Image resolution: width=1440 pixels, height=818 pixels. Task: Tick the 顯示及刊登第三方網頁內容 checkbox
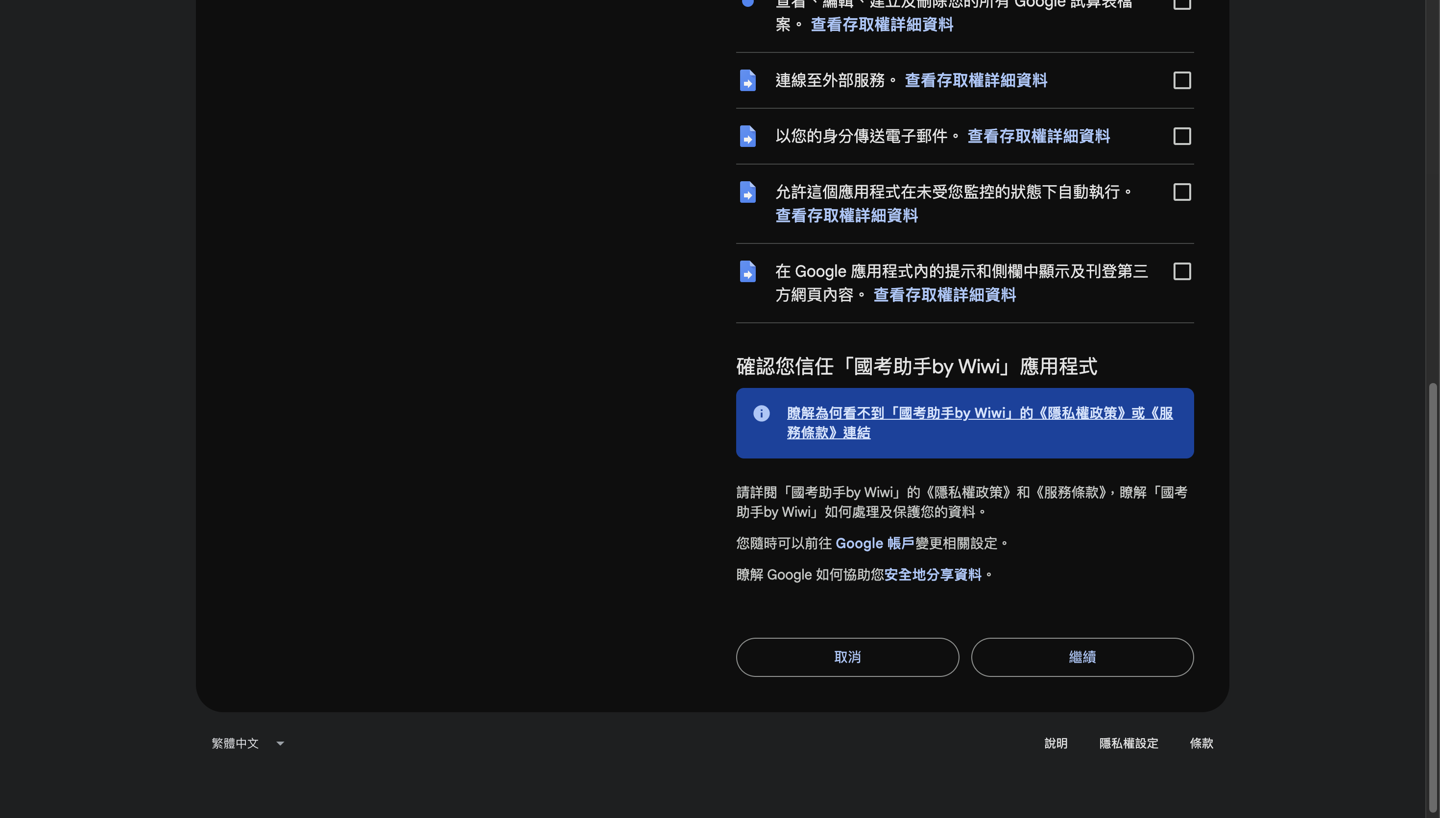tap(1182, 271)
